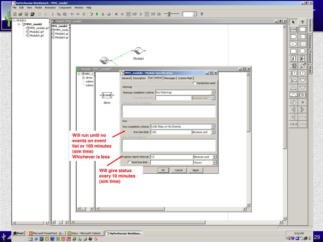The width and height of the screenshot is (323, 242).
Task: Select the pointer arrow tool in palette
Action: coord(293,22)
